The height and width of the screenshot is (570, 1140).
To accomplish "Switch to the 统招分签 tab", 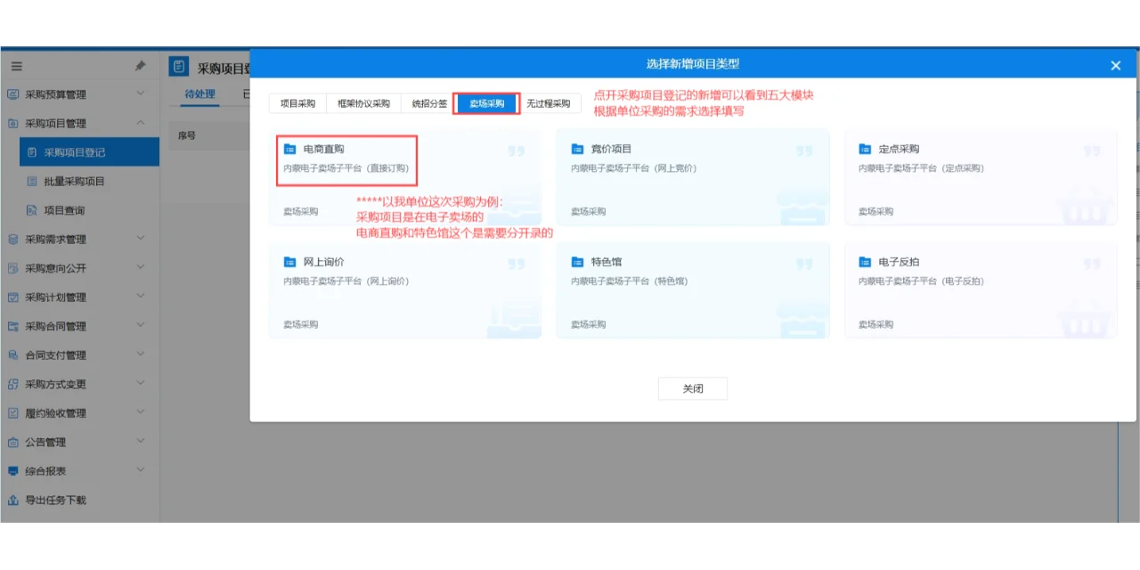I will (x=429, y=103).
